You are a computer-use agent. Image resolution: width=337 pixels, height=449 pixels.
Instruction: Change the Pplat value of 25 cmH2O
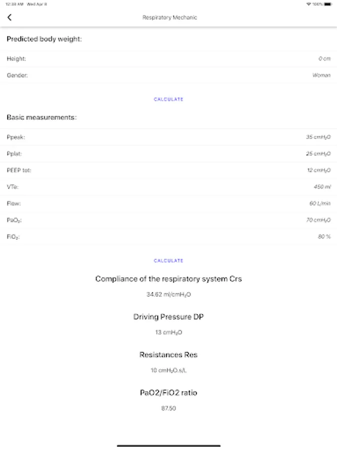coord(318,154)
